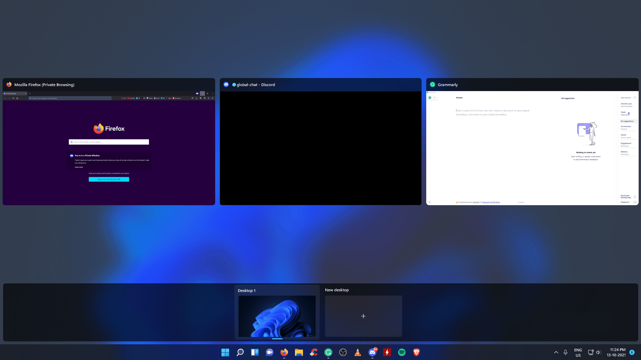Expand the hidden system tray icons
This screenshot has width=641, height=360.
[556, 352]
